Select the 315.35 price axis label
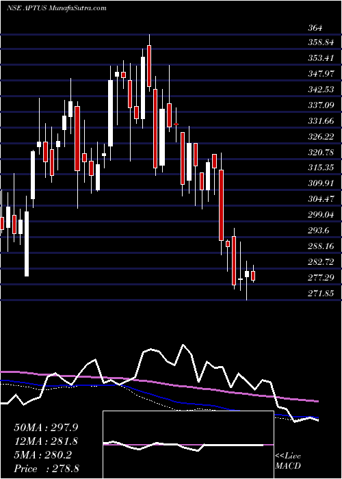342x479 pixels. coord(320,168)
